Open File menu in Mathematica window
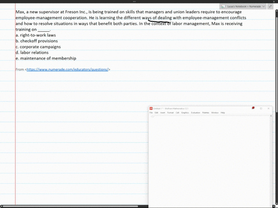The height and width of the screenshot is (208, 278). (x=151, y=113)
